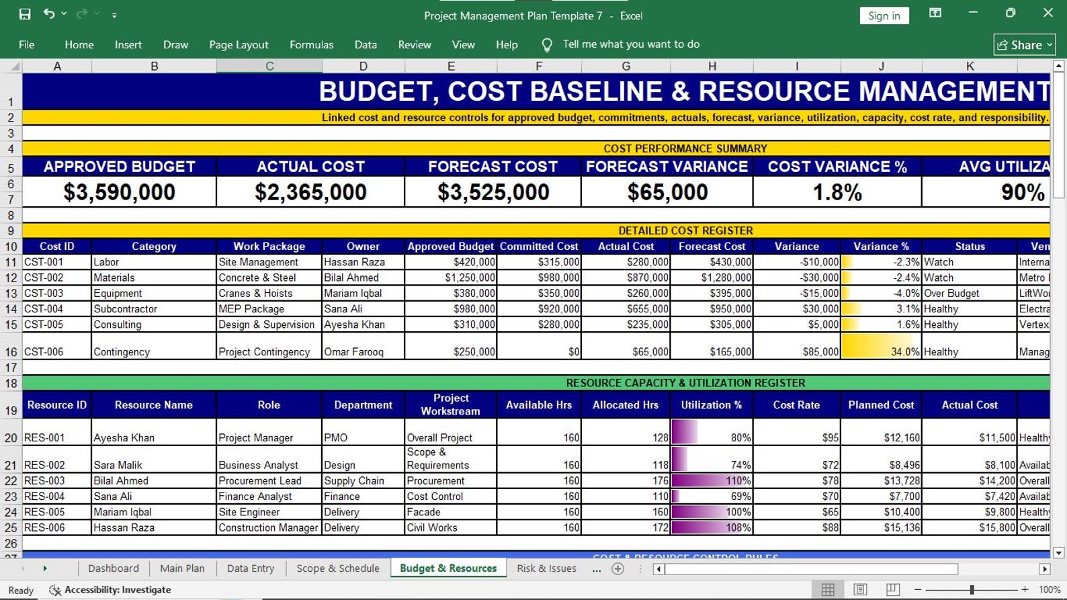Viewport: 1067px width, 600px height.
Task: Switch to Risk & Issues sheet tab
Action: [546, 568]
